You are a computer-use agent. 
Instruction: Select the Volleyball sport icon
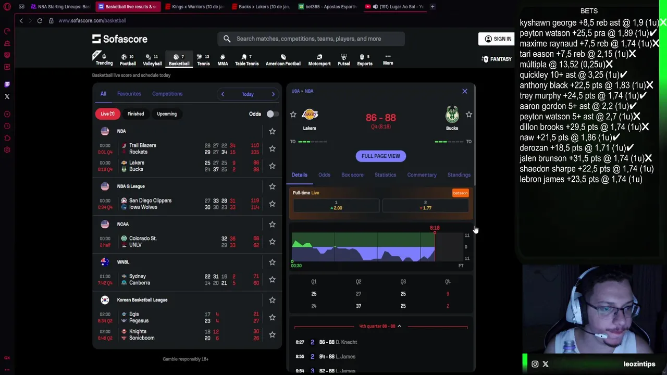tap(152, 59)
